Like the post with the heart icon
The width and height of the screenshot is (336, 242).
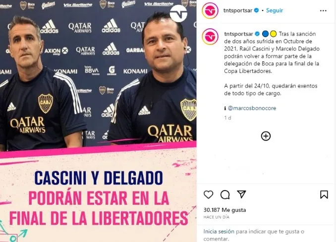point(208,194)
